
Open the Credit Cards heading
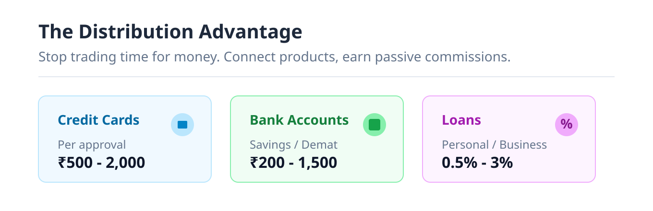[x=98, y=120]
